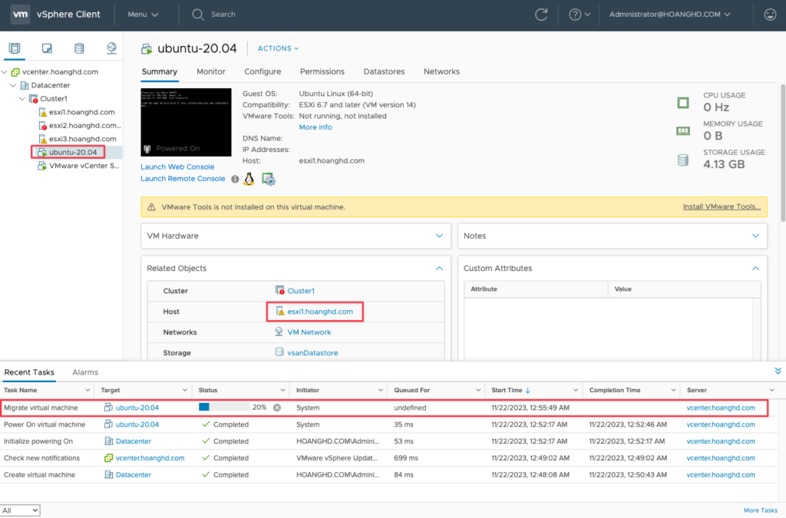Open the Datastores tab
Screen dimensions: 786x518
384,71
